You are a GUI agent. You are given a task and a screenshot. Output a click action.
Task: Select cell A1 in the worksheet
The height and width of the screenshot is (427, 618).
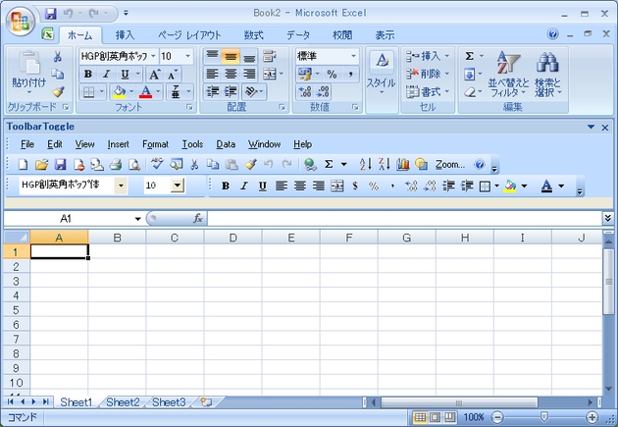[x=59, y=251]
